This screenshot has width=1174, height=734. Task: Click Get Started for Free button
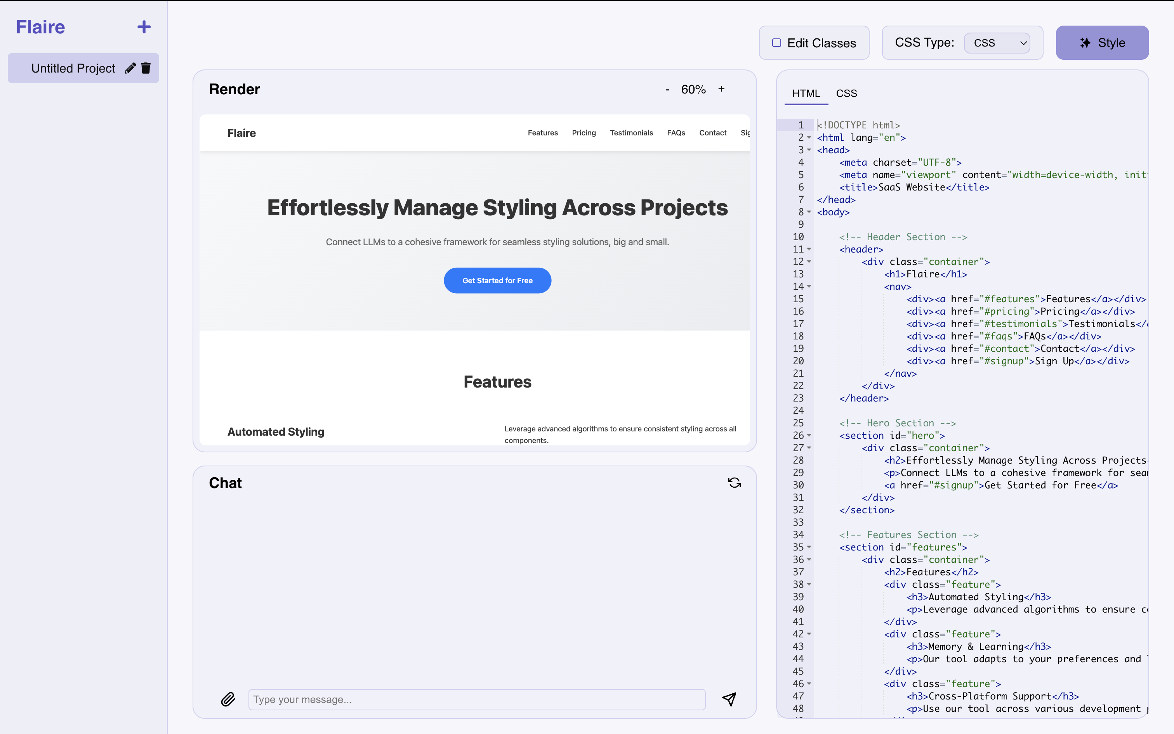(x=497, y=280)
